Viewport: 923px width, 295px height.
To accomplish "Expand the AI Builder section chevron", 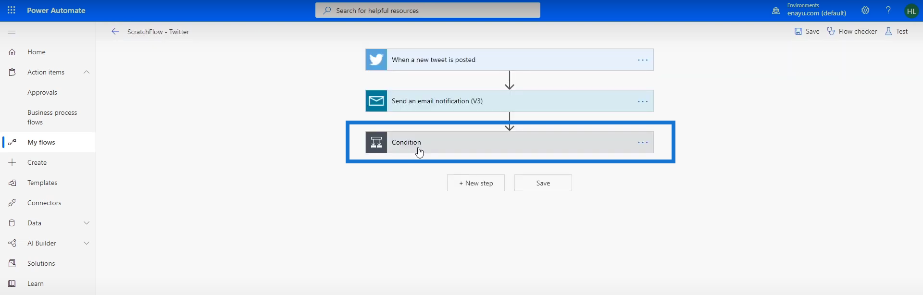I will [x=87, y=243].
